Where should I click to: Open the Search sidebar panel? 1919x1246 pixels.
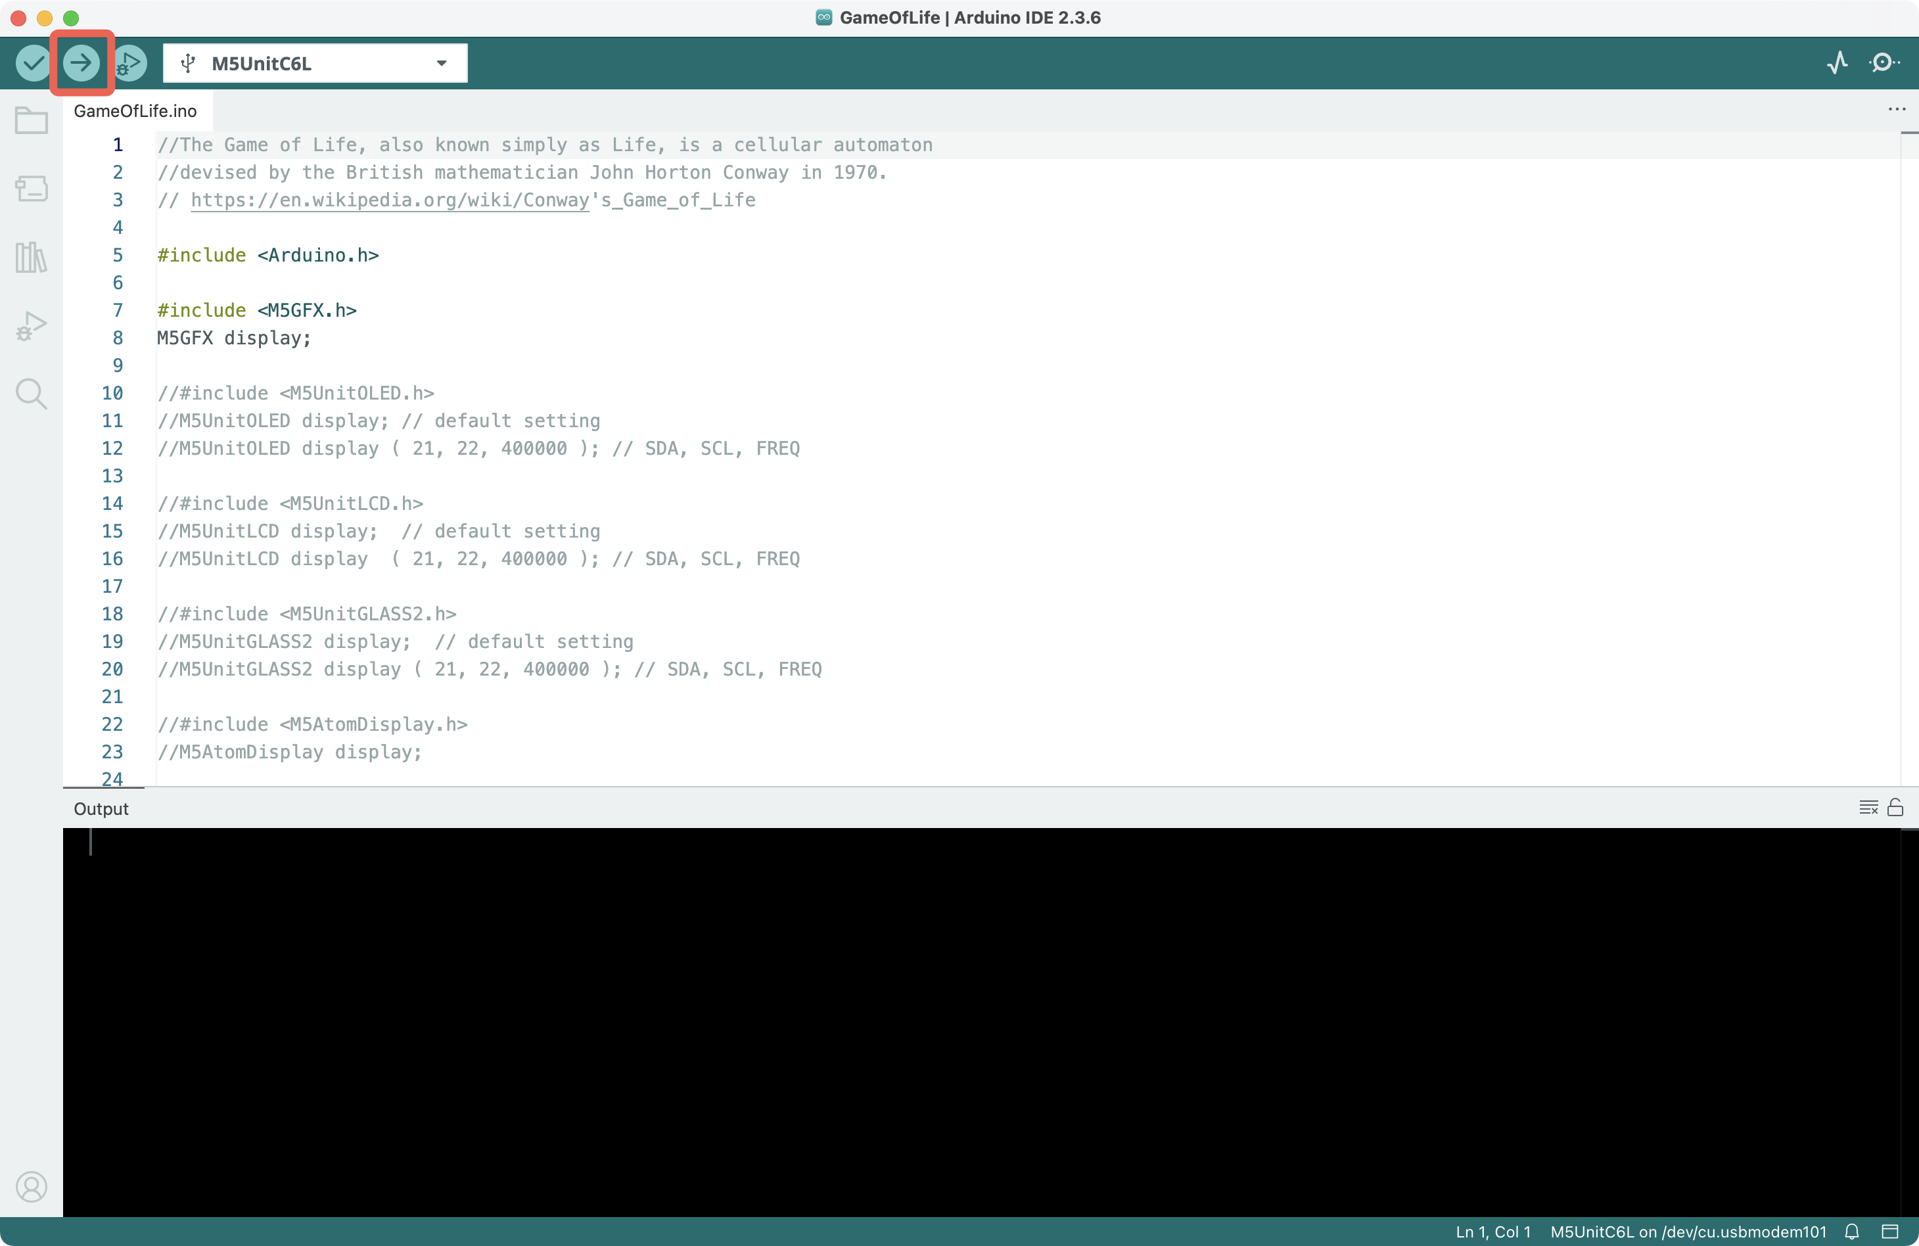point(32,394)
